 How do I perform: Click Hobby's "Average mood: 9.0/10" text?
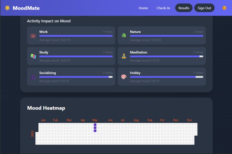coord(144,81)
